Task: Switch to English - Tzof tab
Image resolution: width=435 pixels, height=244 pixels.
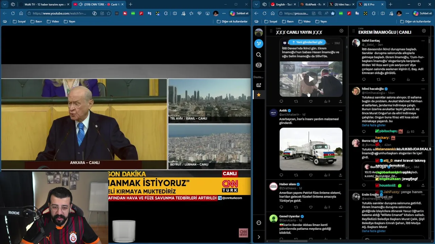Action: (283, 4)
